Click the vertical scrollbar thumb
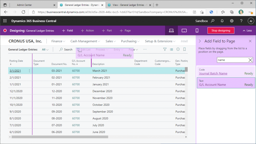Viewport: 256px width, 144px height. point(186,69)
